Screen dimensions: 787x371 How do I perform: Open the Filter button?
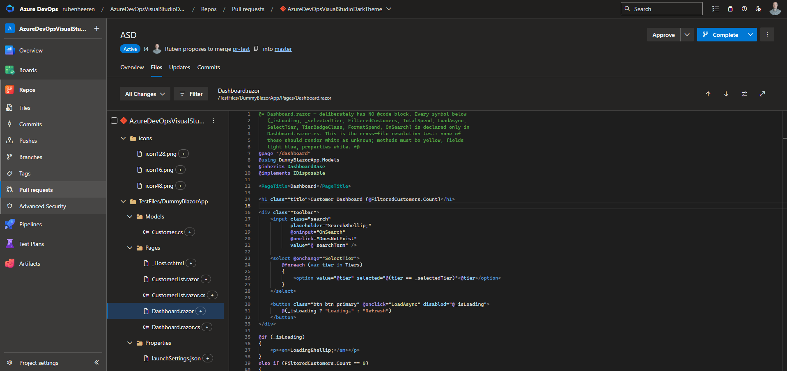[191, 94]
